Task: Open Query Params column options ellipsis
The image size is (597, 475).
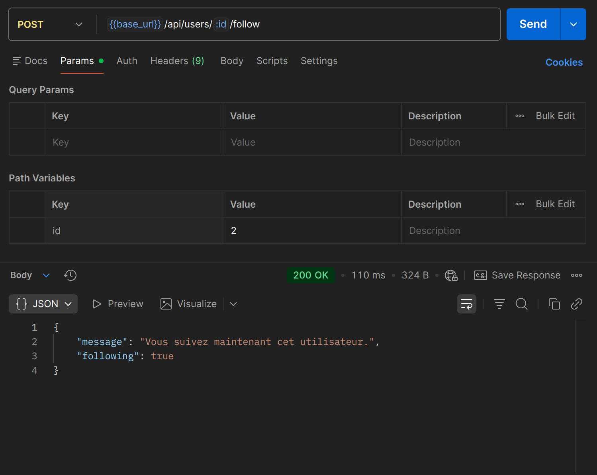Action: click(x=520, y=116)
